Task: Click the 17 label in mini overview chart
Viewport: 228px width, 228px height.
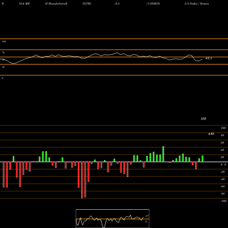Action: pyautogui.click(x=147, y=216)
